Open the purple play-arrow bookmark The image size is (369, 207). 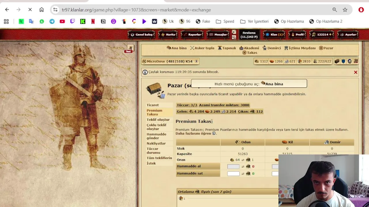click(x=144, y=21)
